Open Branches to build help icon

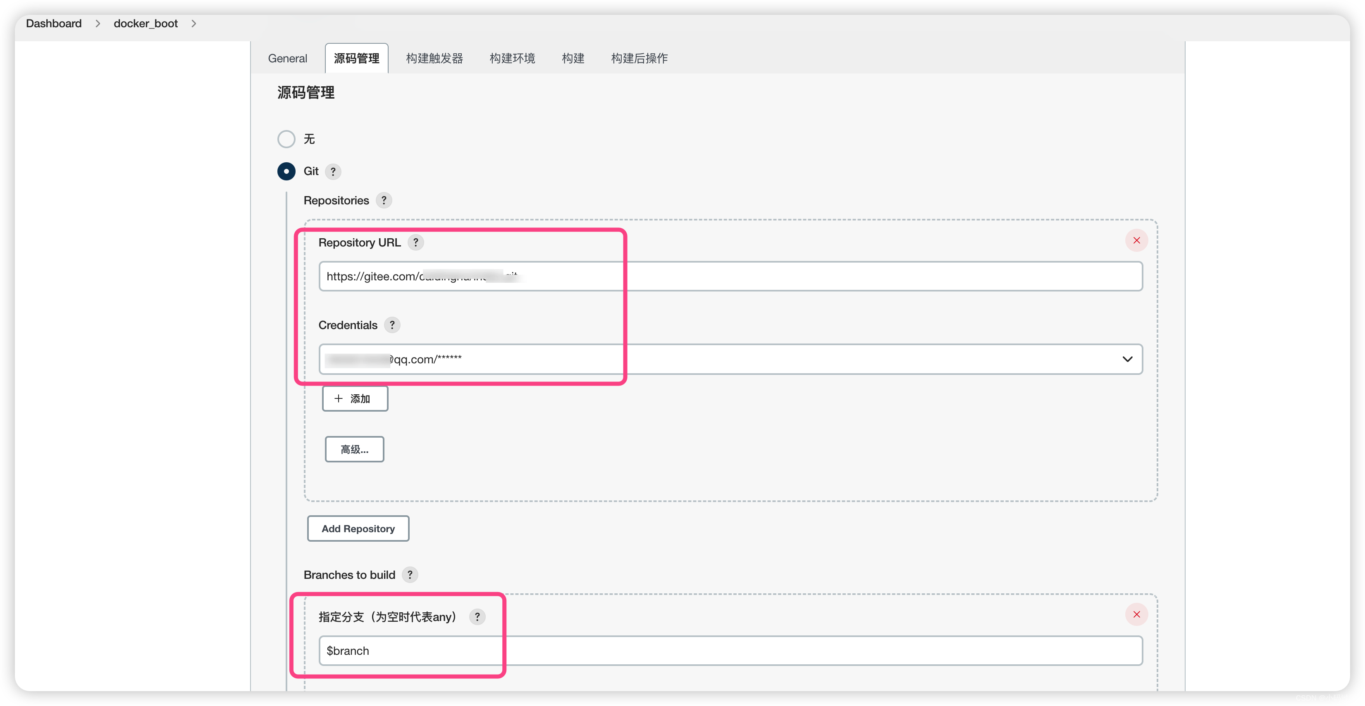tap(410, 575)
